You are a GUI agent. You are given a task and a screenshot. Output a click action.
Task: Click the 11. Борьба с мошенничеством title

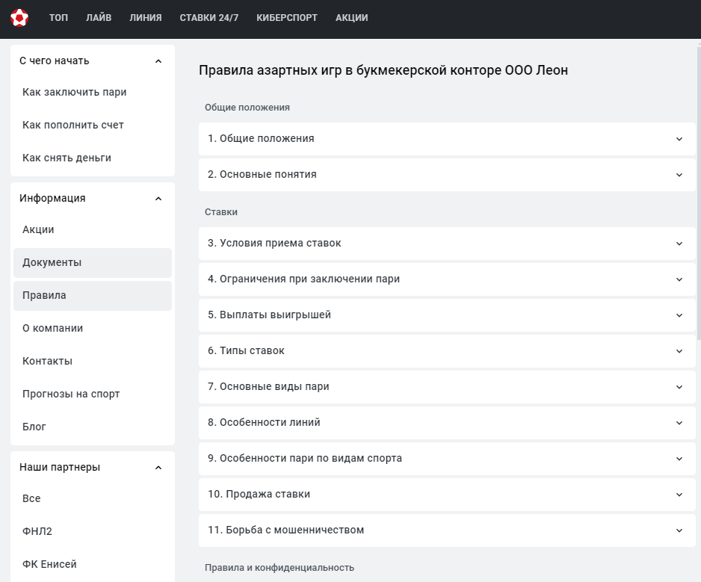pyautogui.click(x=285, y=530)
